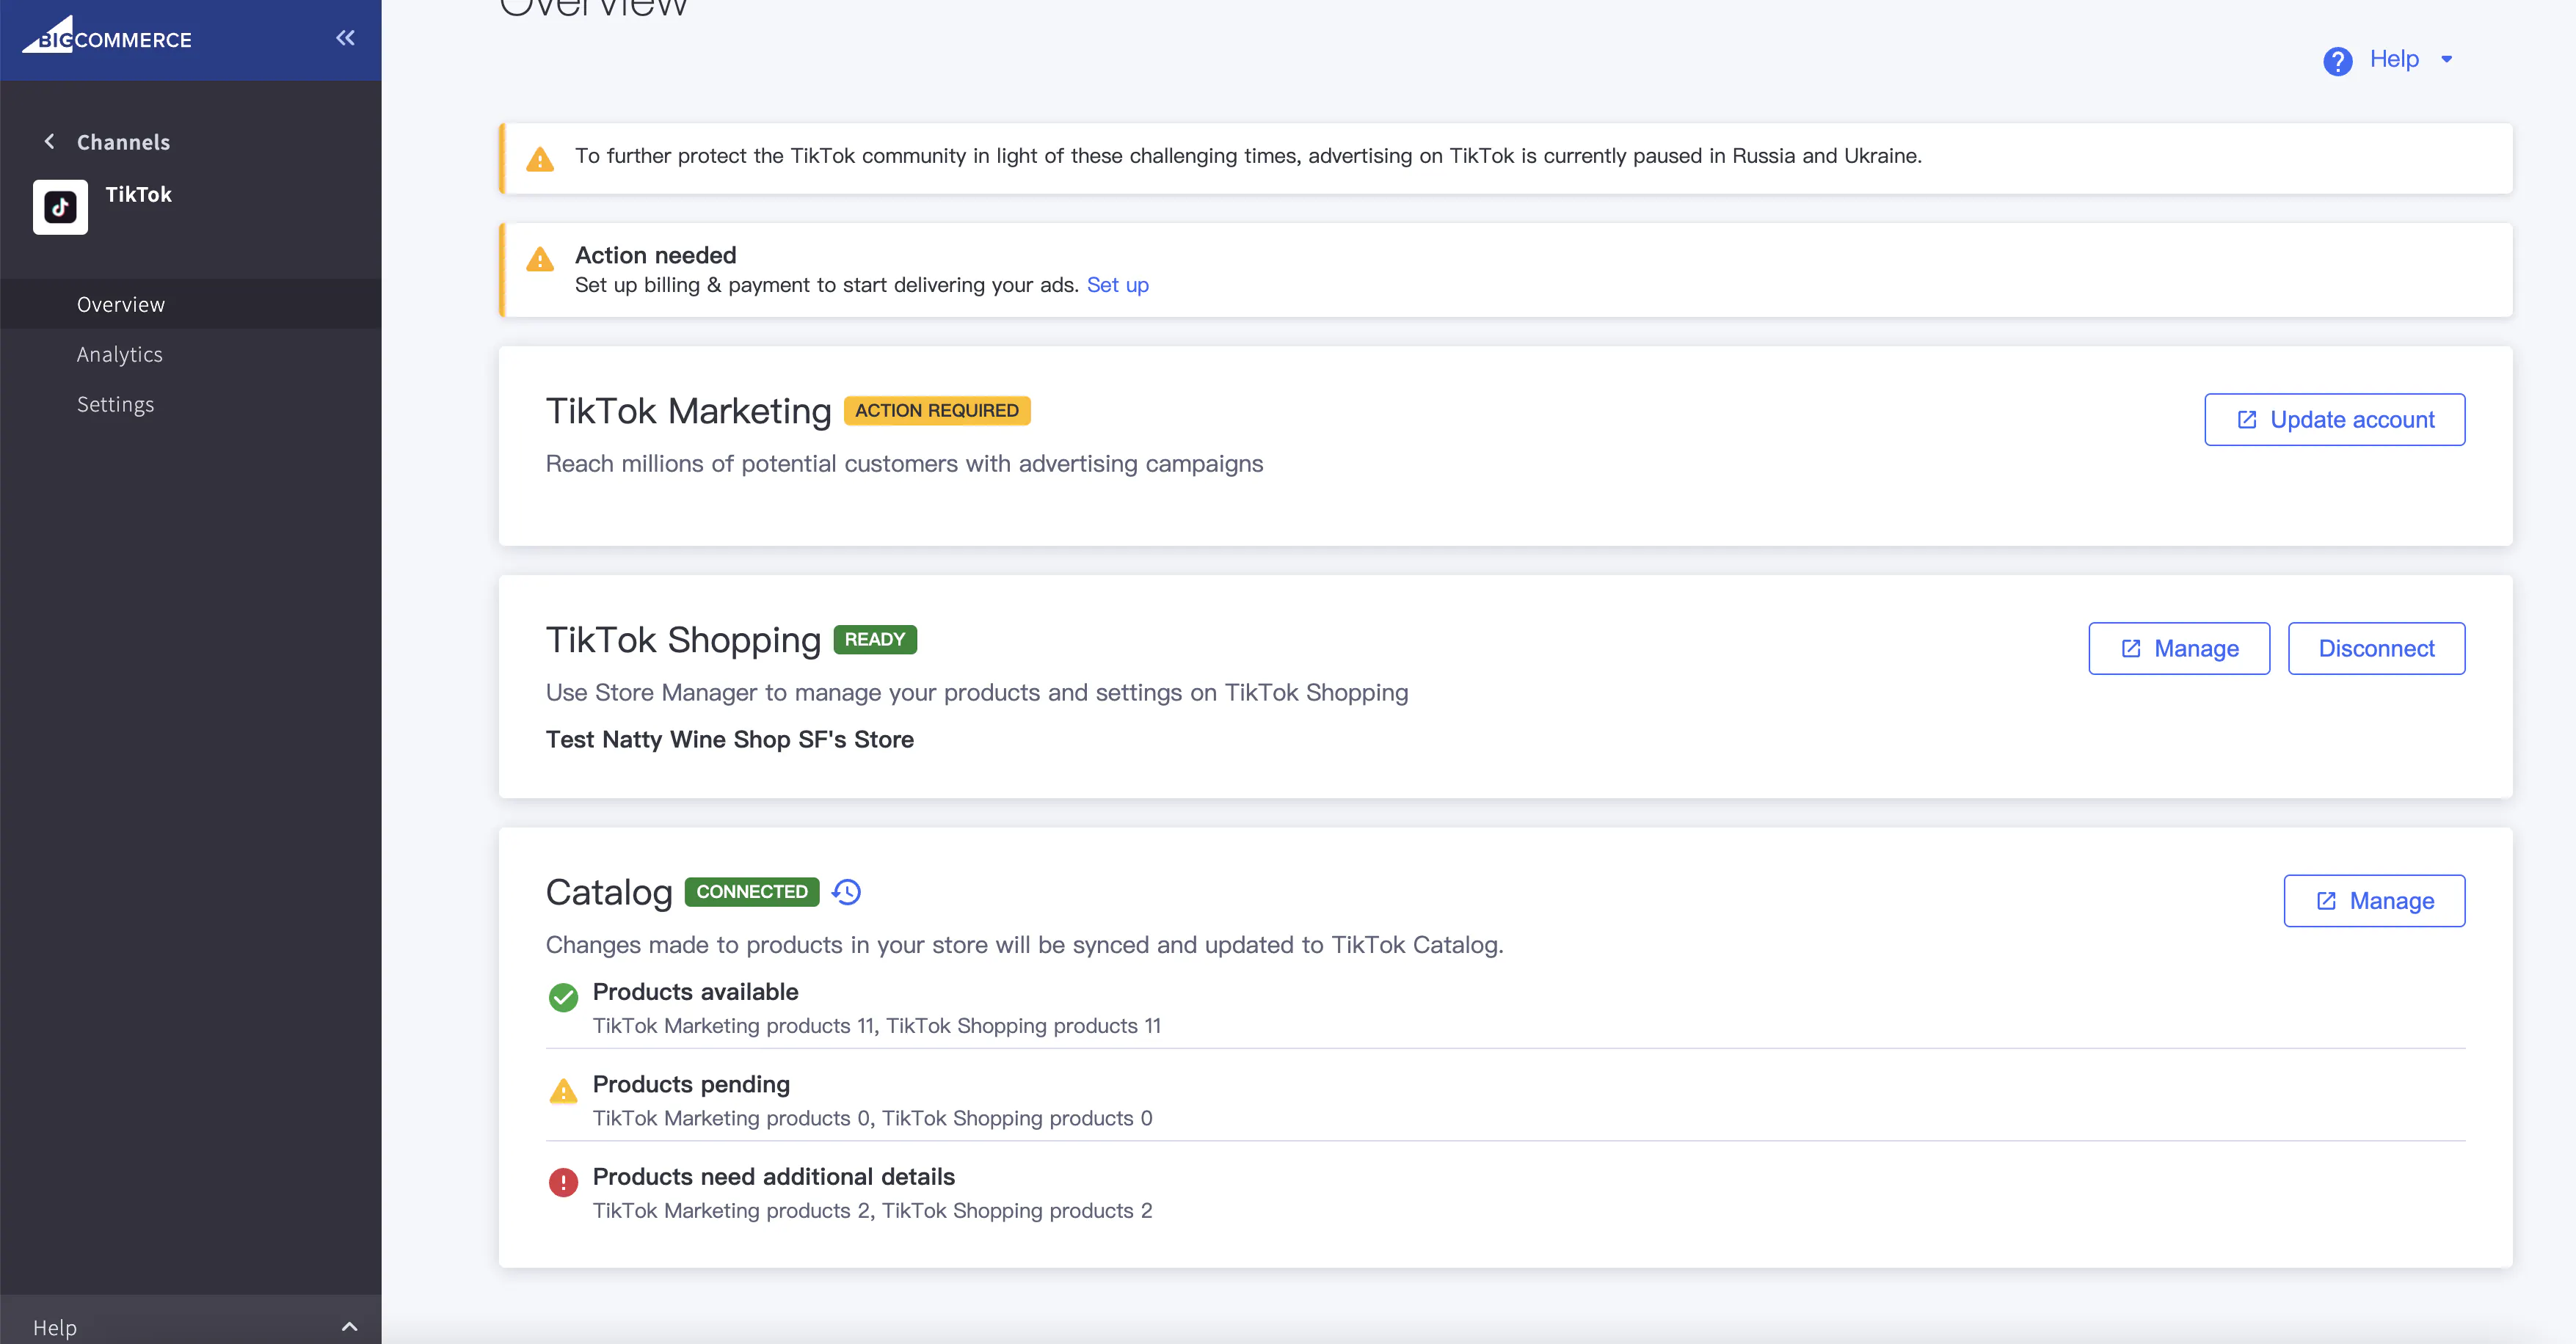Click Disconnect for TikTok Shopping
The width and height of the screenshot is (2576, 1344).
click(x=2376, y=649)
